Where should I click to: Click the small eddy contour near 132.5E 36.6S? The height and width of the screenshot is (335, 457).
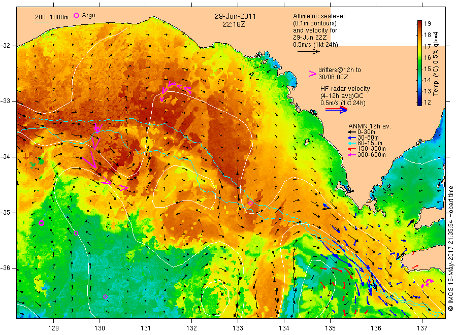(x=214, y=298)
